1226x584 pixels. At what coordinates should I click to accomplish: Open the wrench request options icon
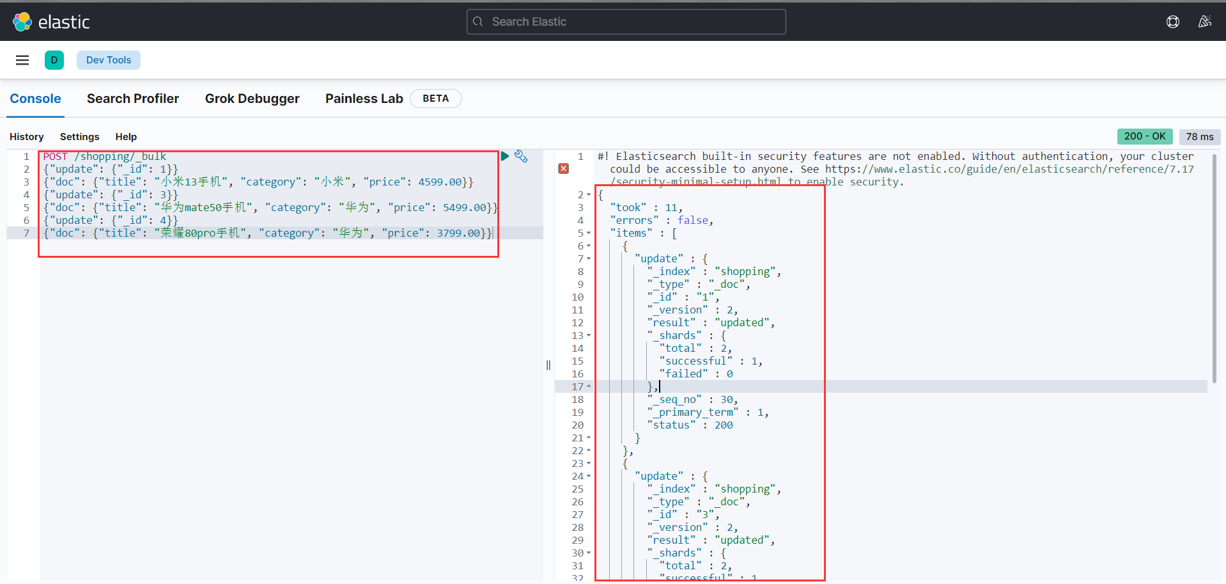click(521, 156)
